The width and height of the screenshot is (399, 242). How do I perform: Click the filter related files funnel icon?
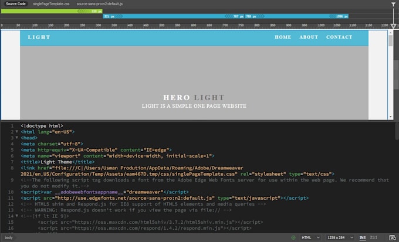click(x=393, y=4)
